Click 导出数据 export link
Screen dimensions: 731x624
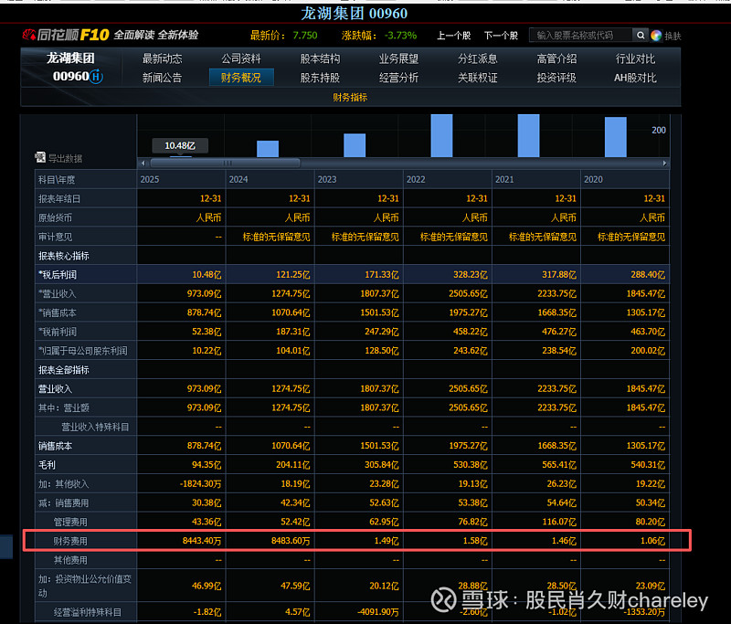(x=65, y=158)
